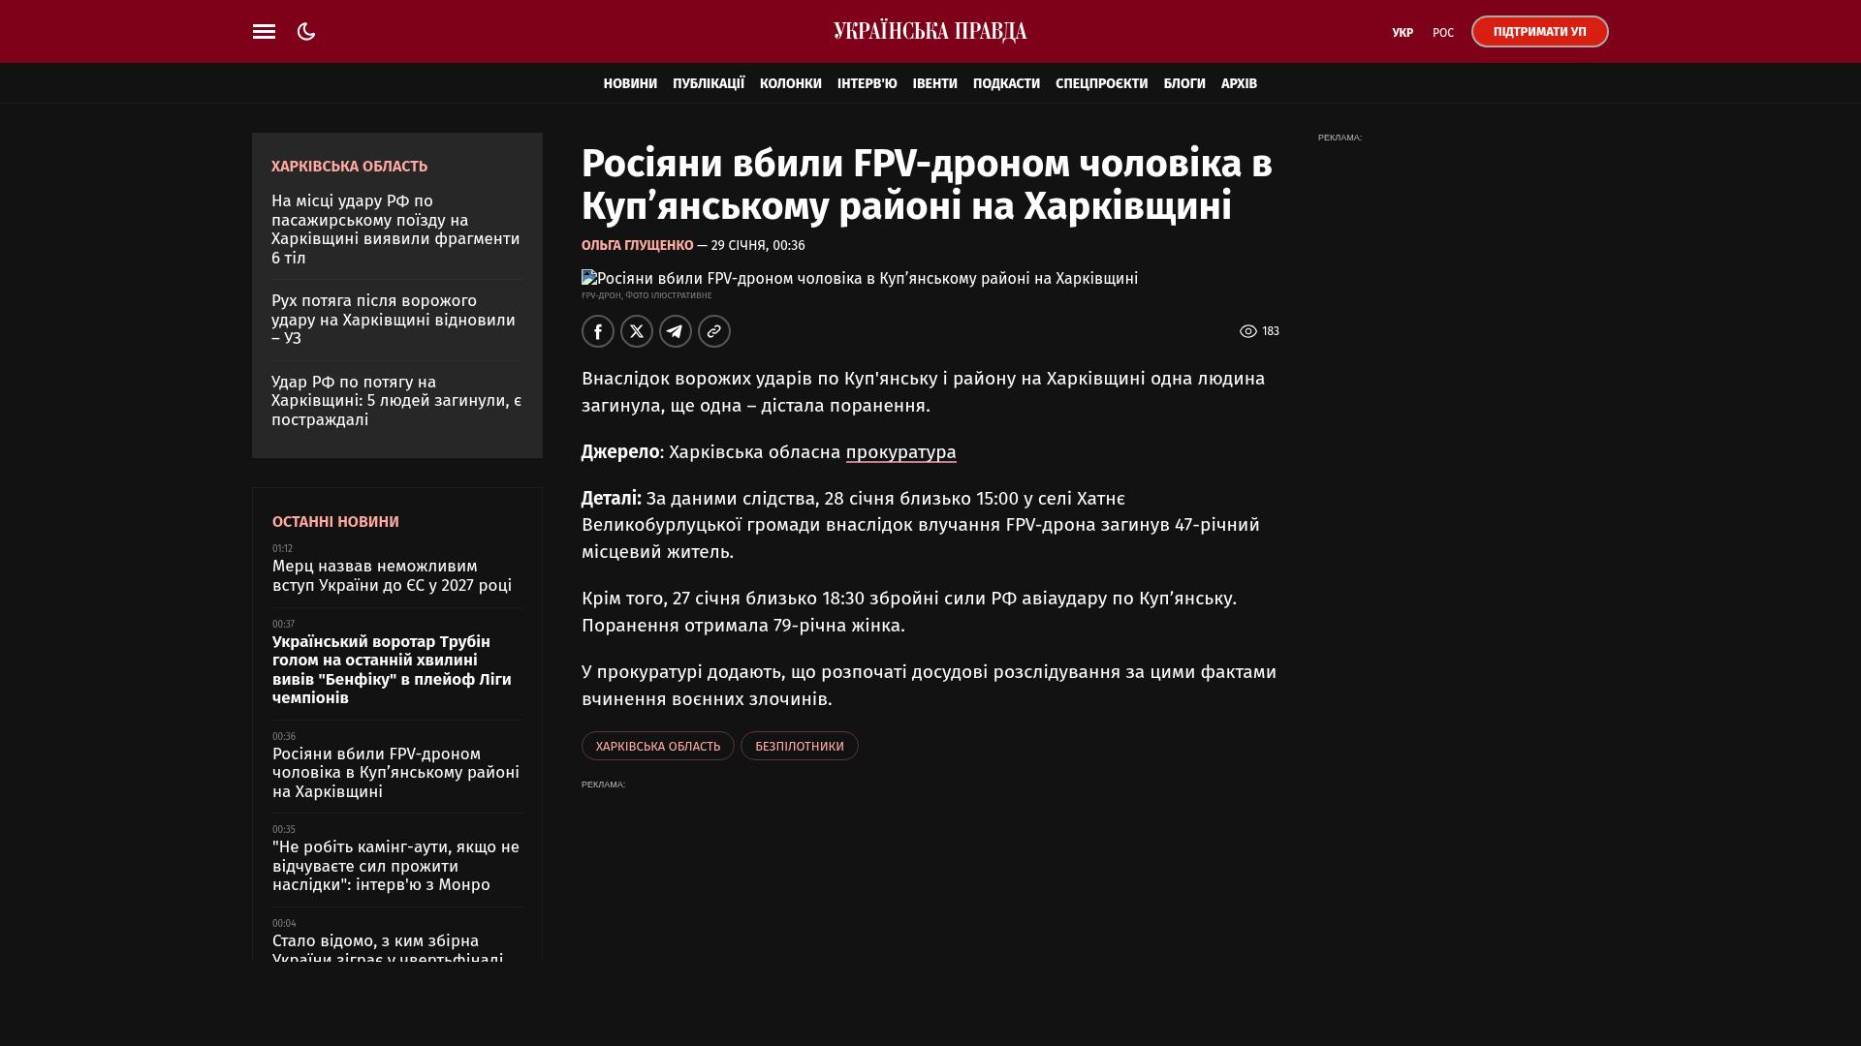Share article on Facebook
Screen dimensions: 1861x1046
pos(598,331)
